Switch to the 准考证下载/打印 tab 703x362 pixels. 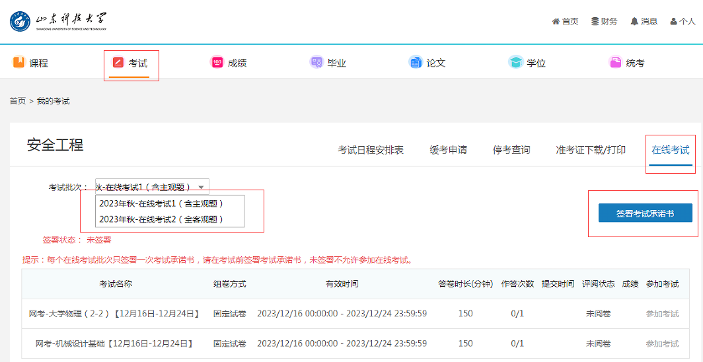pyautogui.click(x=591, y=150)
